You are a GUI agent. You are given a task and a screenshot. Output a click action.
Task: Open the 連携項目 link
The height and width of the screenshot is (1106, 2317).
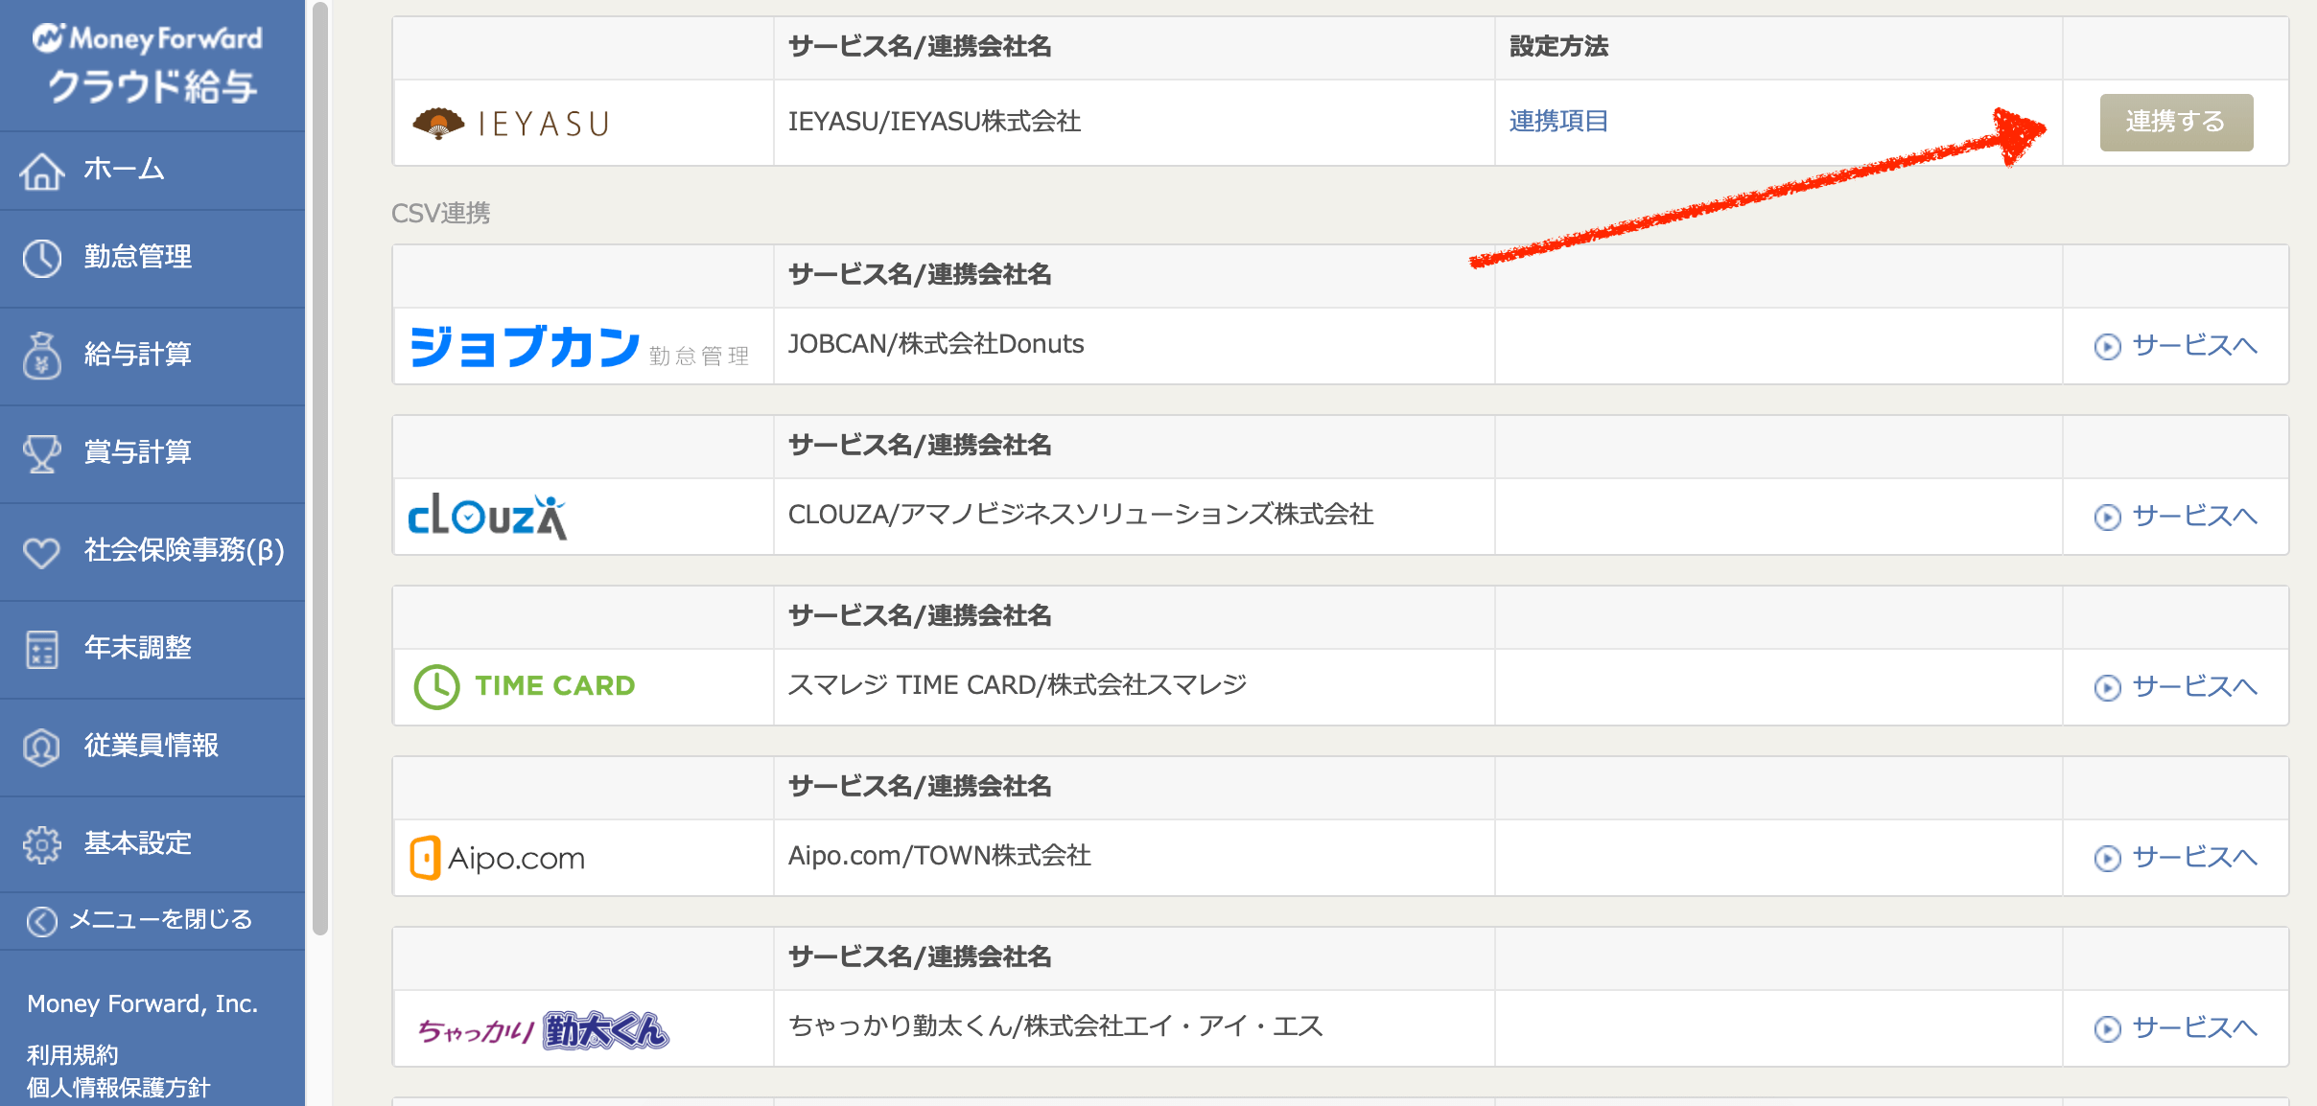click(x=1558, y=122)
